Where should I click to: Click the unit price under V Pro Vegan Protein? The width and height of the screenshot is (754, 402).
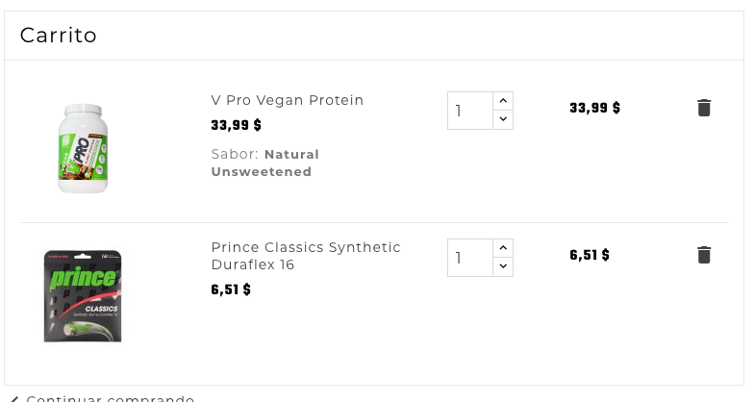[x=236, y=125]
